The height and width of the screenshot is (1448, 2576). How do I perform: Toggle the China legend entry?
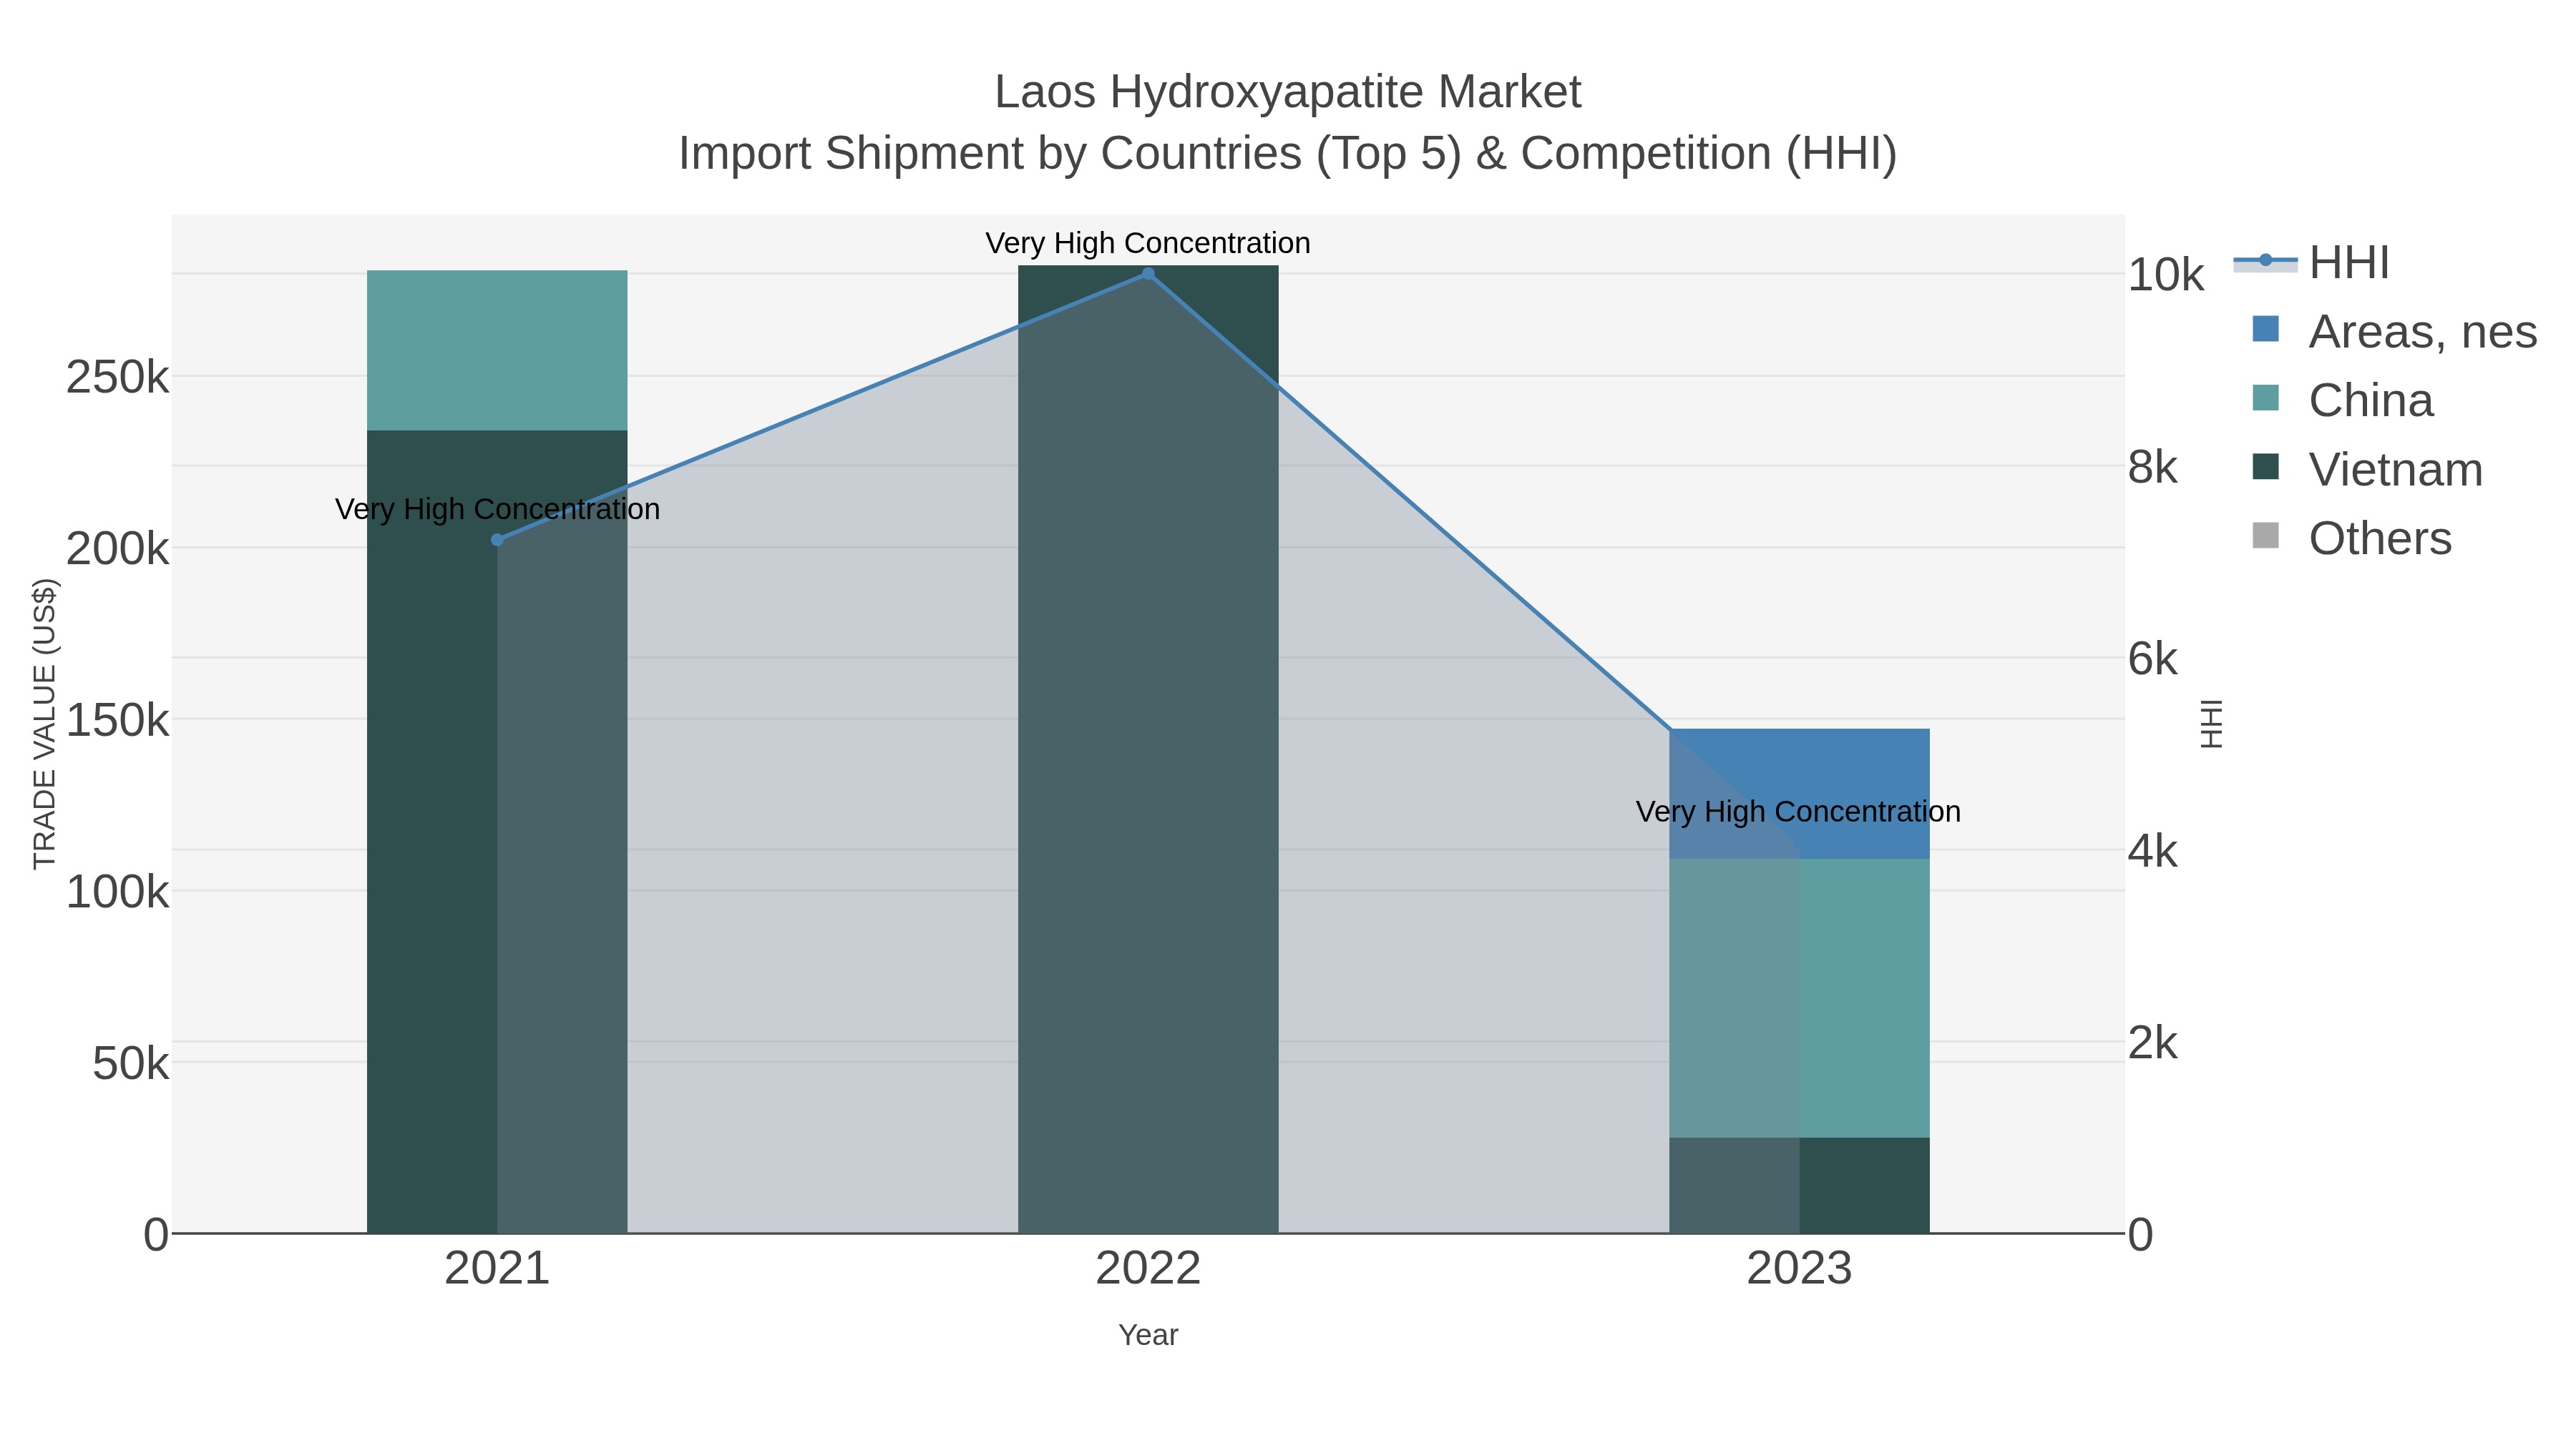(x=2342, y=400)
